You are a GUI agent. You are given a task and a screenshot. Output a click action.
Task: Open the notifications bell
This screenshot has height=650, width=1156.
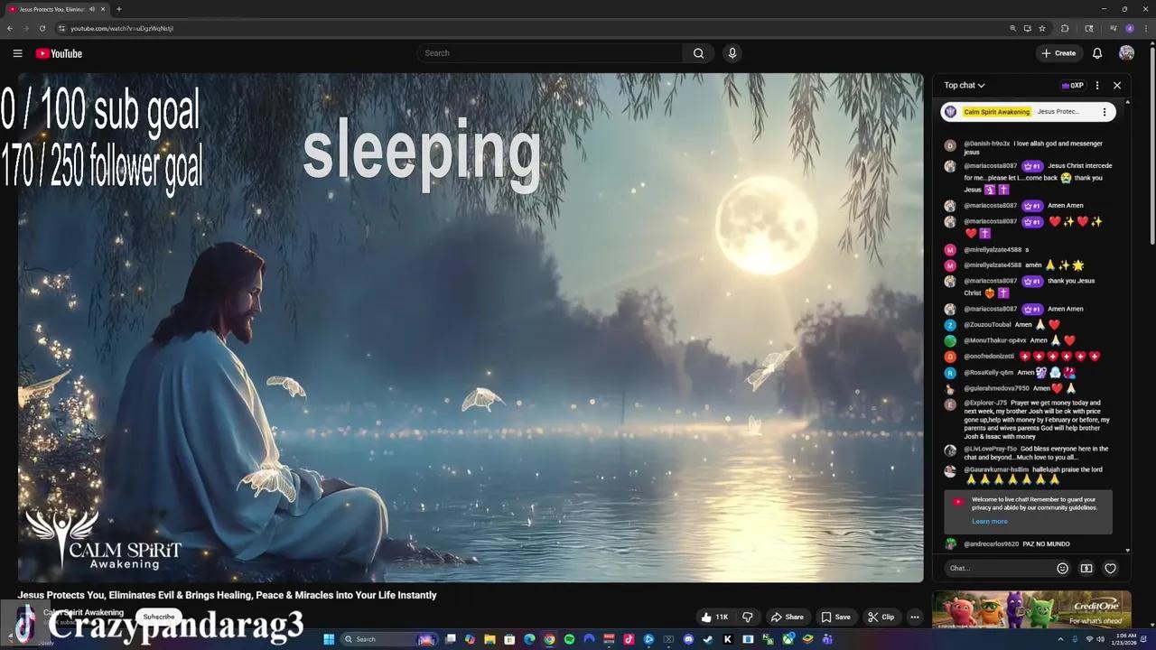coord(1097,53)
